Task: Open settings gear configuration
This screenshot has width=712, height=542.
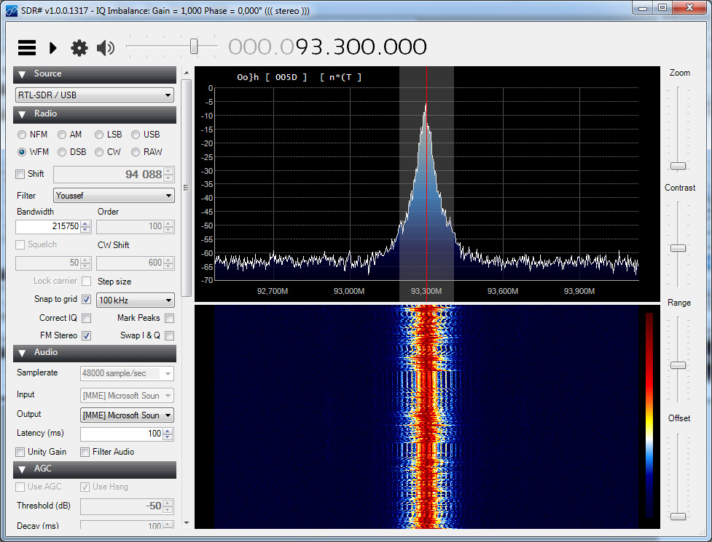Action: [x=79, y=47]
